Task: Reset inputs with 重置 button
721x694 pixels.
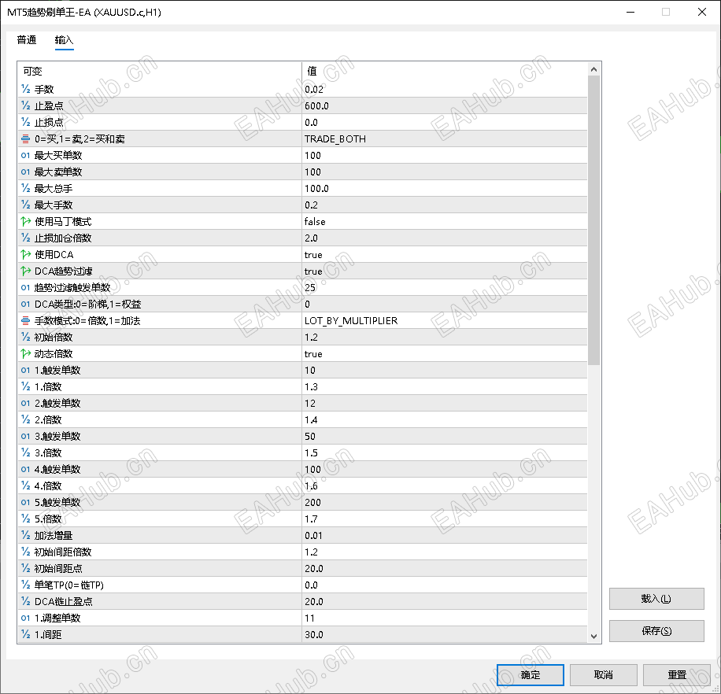Action: [x=677, y=674]
